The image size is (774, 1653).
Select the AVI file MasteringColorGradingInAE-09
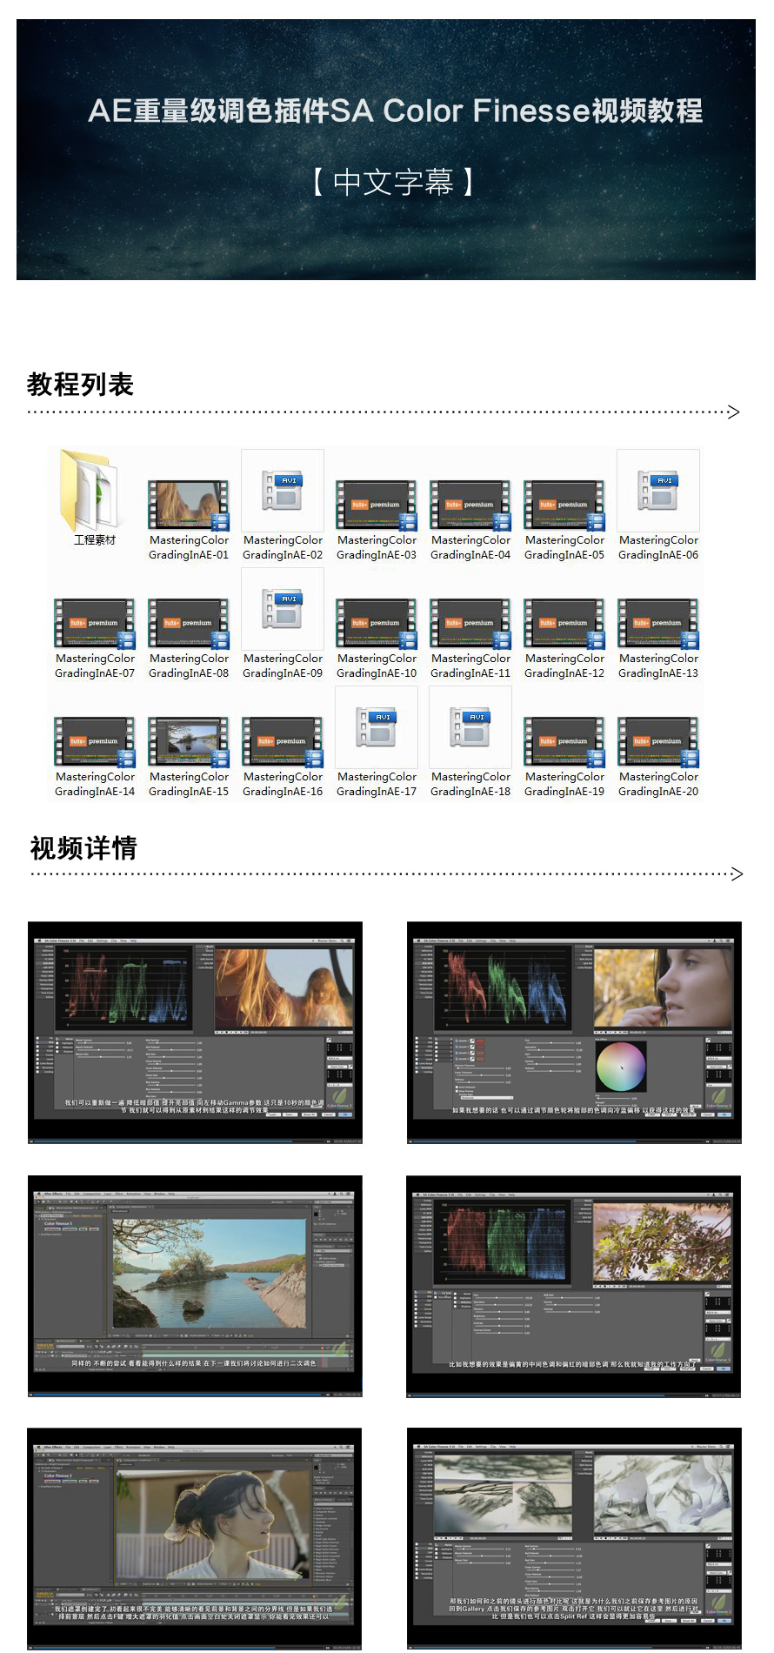pyautogui.click(x=283, y=609)
